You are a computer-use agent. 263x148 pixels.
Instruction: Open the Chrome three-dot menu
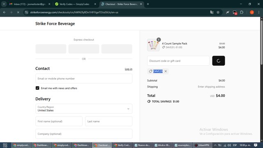click(259, 12)
